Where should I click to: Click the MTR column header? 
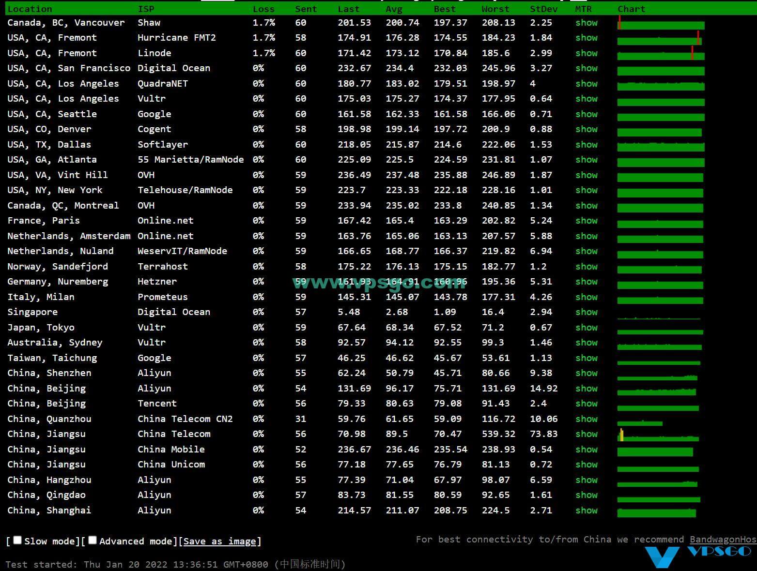(x=584, y=9)
